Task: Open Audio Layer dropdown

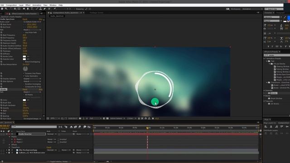Action: [32, 22]
